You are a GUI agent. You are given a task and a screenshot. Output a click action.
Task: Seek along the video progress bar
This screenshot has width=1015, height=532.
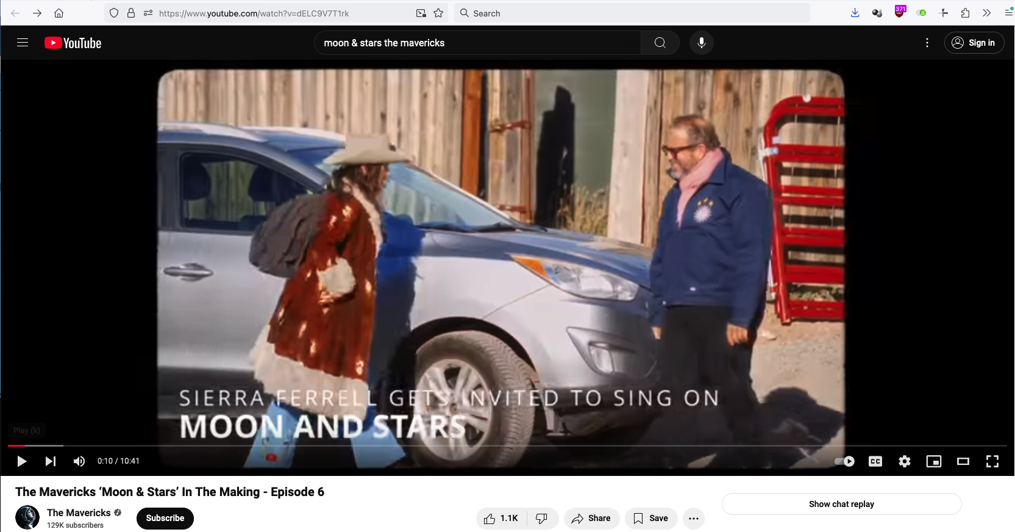point(507,446)
